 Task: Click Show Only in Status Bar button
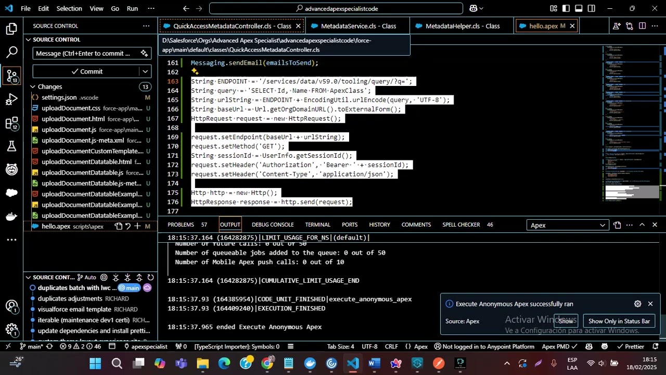tap(619, 321)
